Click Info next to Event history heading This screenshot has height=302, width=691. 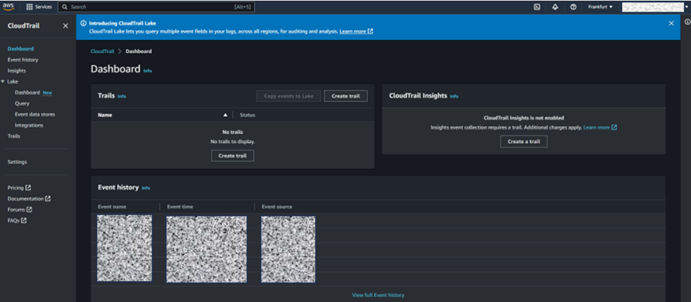point(146,188)
